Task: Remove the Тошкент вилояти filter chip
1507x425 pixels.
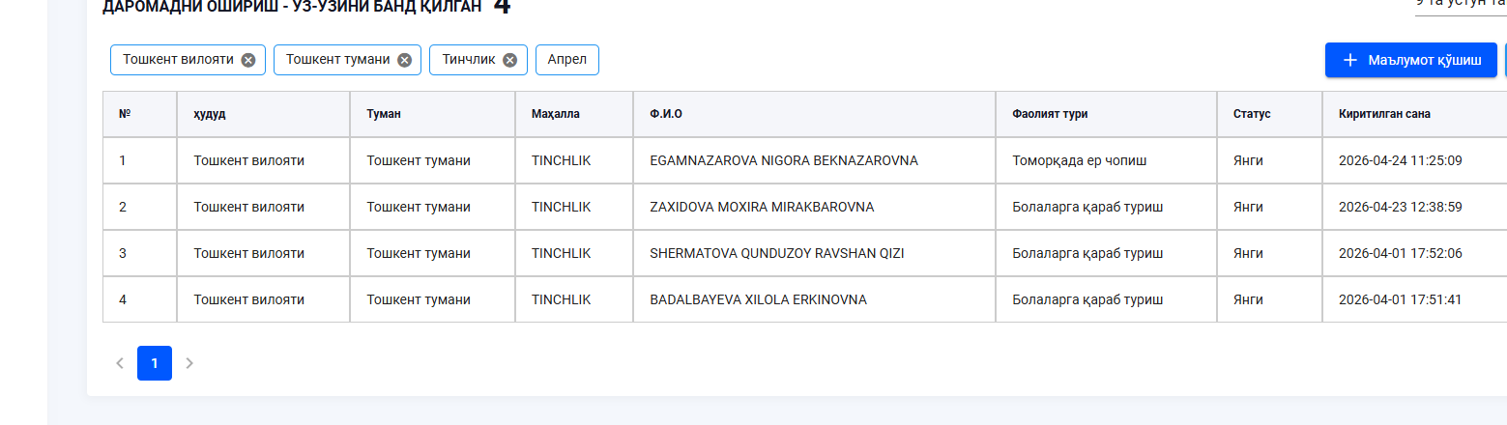Action: [248, 60]
